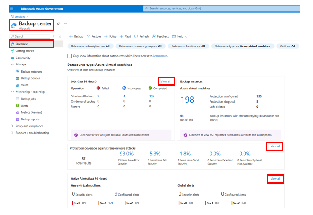Open Community menu item
The width and height of the screenshot is (313, 215).
[x=23, y=58]
